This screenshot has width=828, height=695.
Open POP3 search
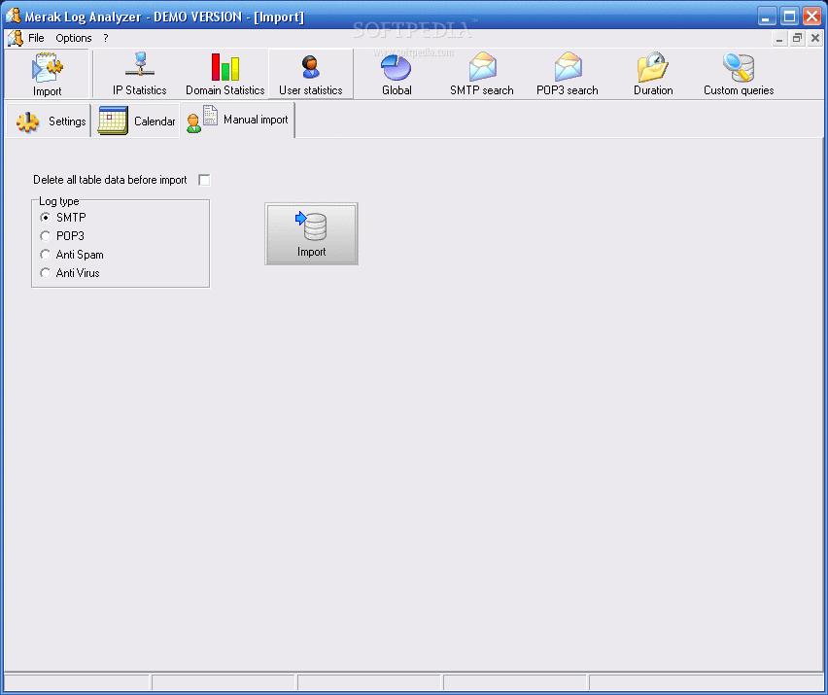pyautogui.click(x=568, y=75)
